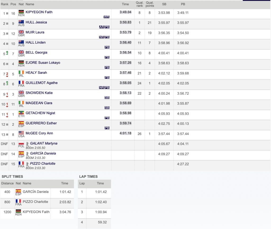Click the pacemaker runner icon beside GALANT Martyna
271x229 pixels.
(x=28, y=144)
